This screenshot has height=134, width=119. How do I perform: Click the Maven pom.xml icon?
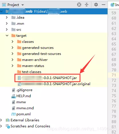coord(13,114)
